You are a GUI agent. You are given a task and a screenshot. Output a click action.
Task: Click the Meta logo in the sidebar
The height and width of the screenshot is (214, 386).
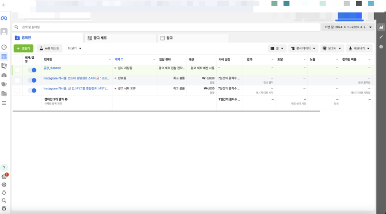(4, 19)
